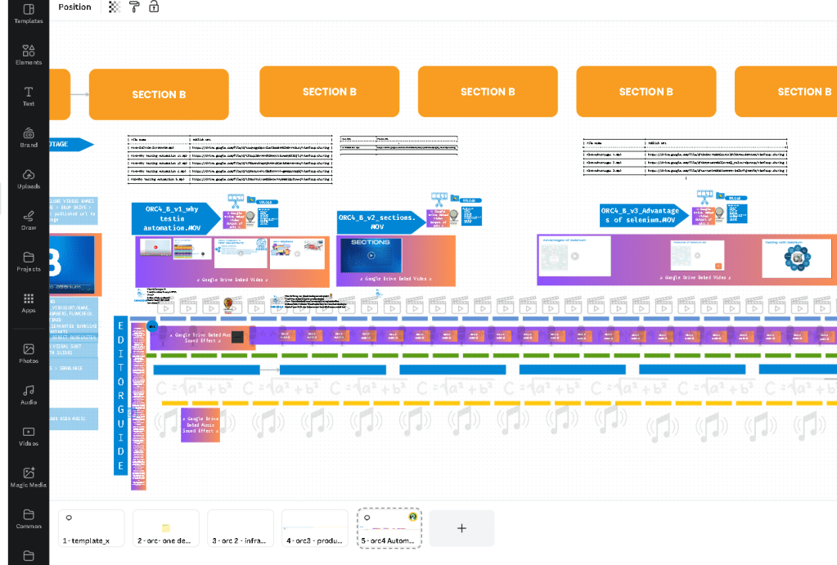This screenshot has height=565, width=837.
Task: Open the Photos panel
Action: 29,354
